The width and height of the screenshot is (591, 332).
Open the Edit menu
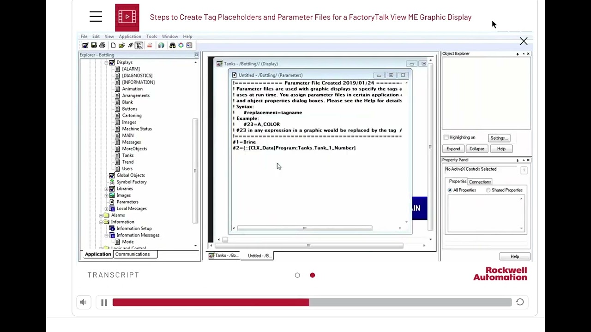(96, 36)
